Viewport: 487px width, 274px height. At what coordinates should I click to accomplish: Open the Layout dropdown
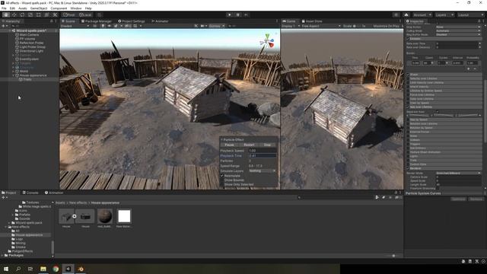coord(470,14)
